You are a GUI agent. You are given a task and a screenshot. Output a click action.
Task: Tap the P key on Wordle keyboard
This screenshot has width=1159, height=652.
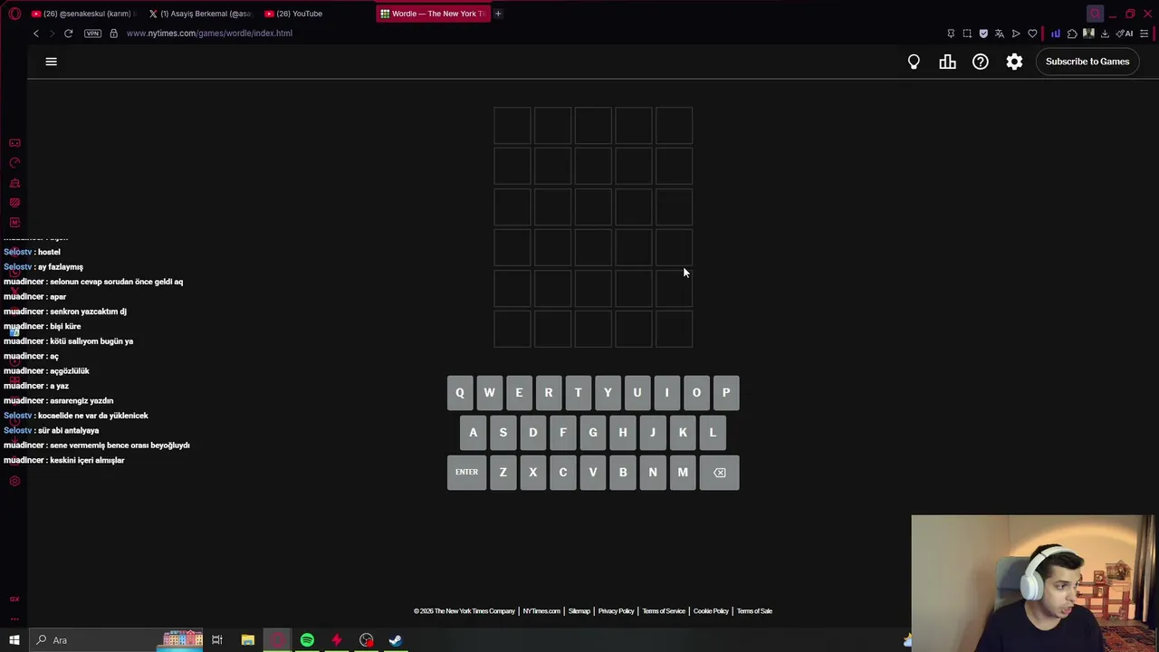click(726, 393)
